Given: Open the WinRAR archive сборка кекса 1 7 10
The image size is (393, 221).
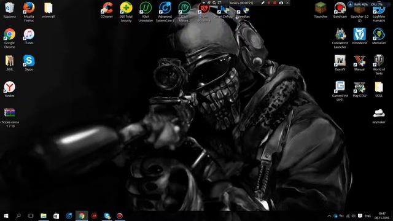Looking at the screenshot, I should click(10, 117).
